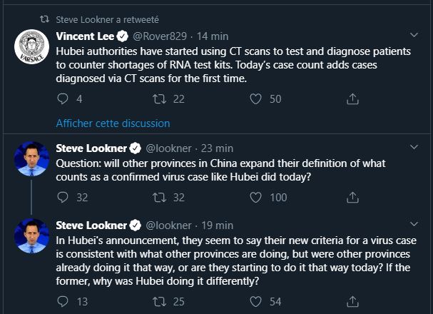Like Vincent Lee's tweet with 50 likes
Viewport: 433px width, 314px height.
point(255,99)
